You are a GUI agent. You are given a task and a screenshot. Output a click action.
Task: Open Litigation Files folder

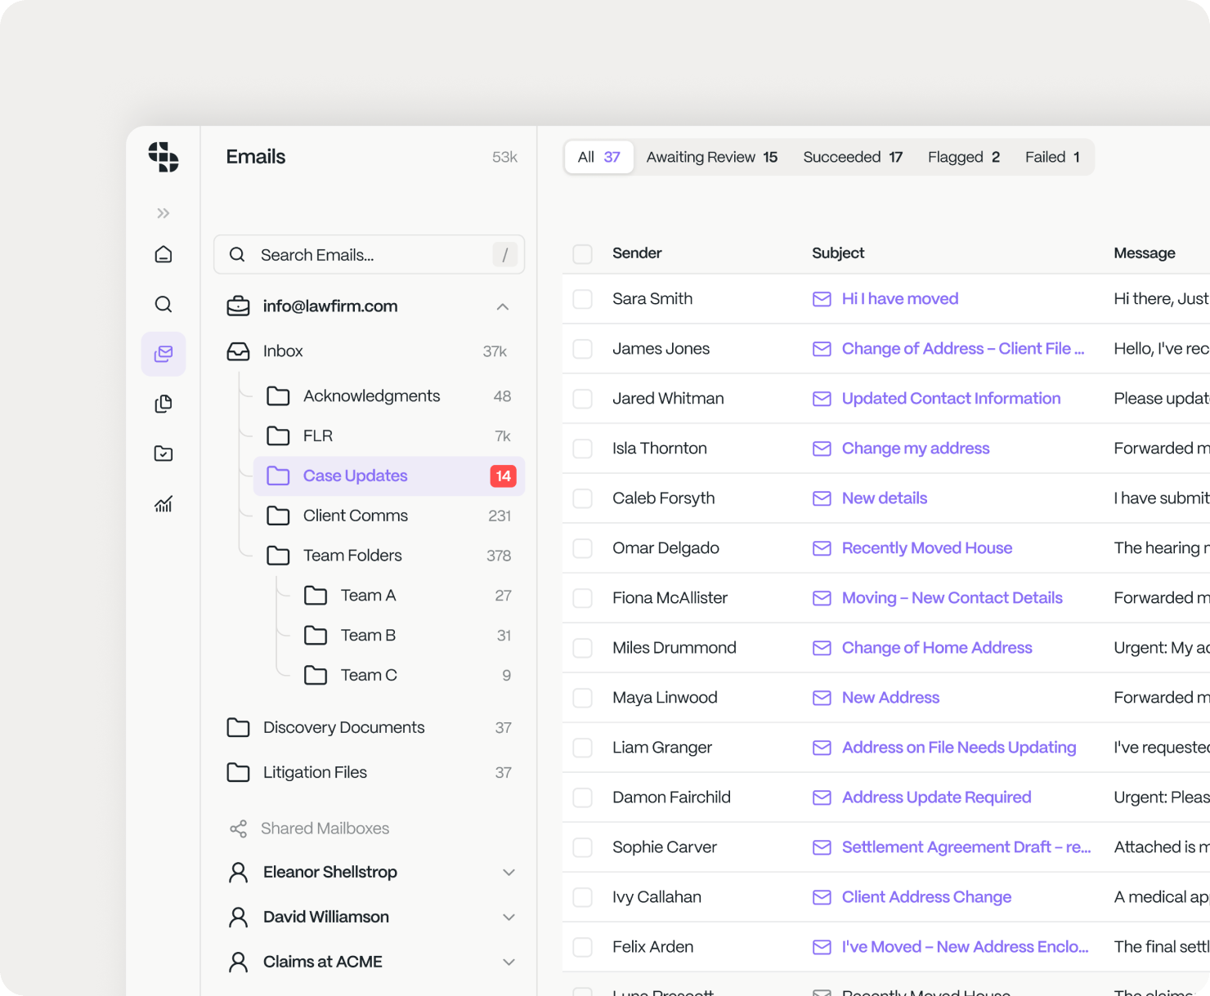370,772
